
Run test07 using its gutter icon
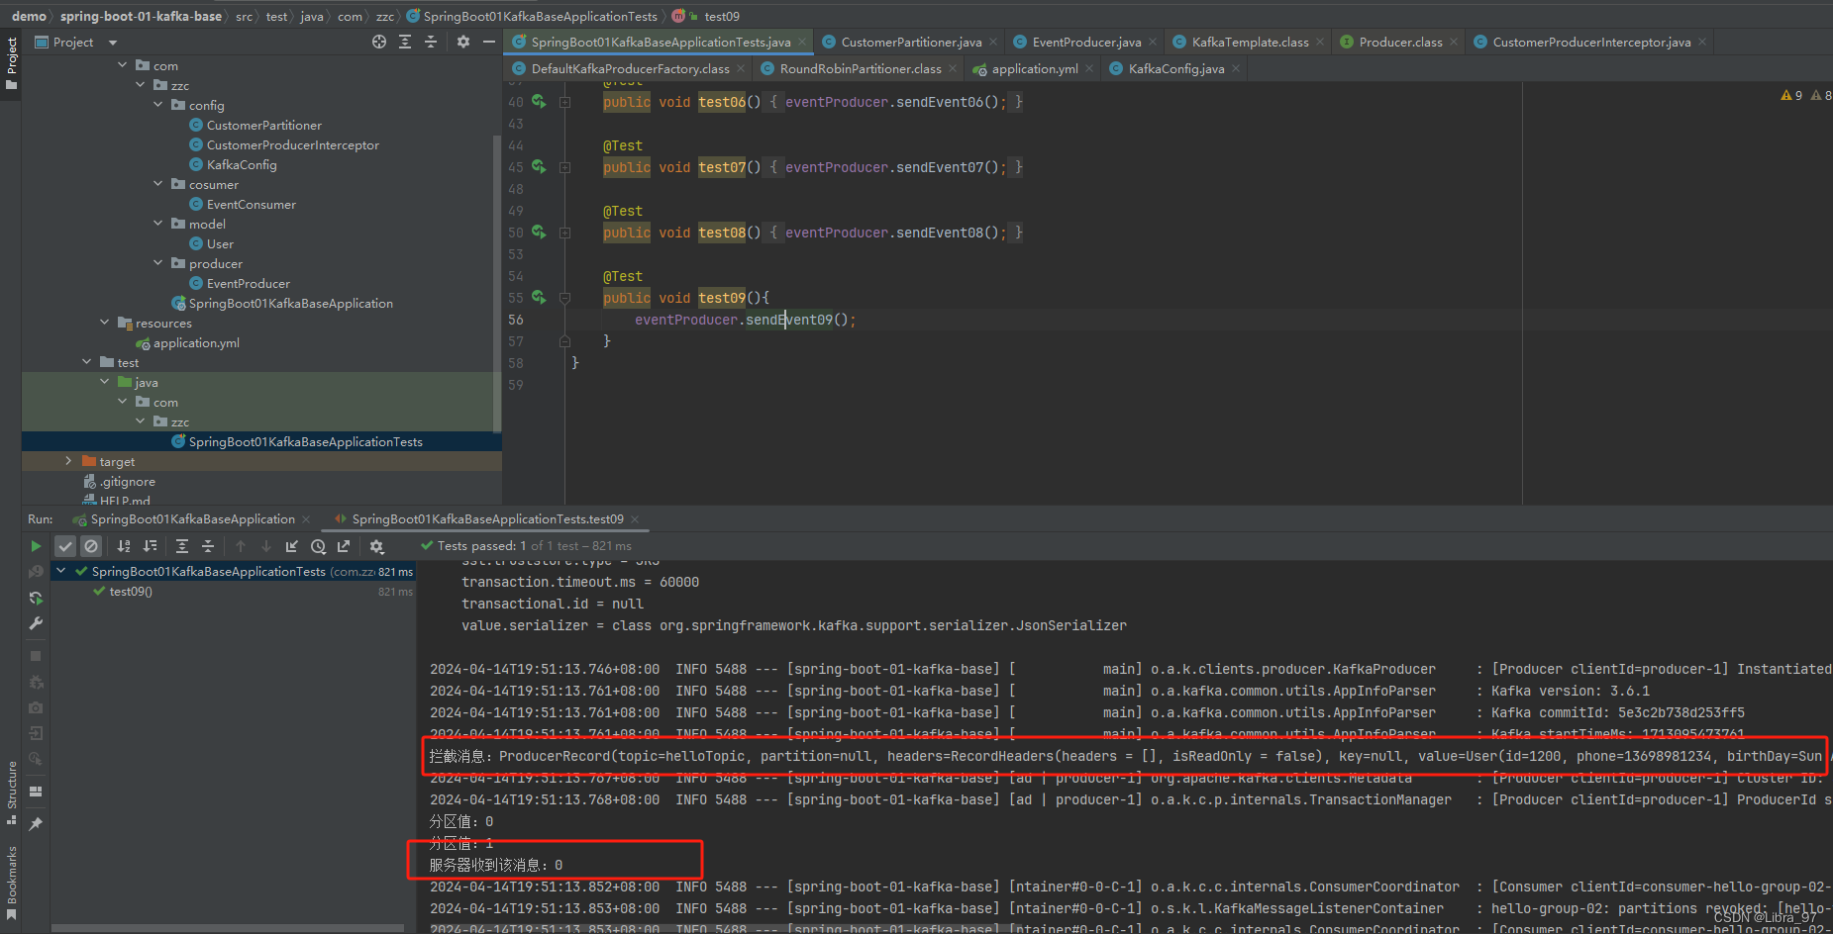pyautogui.click(x=539, y=166)
